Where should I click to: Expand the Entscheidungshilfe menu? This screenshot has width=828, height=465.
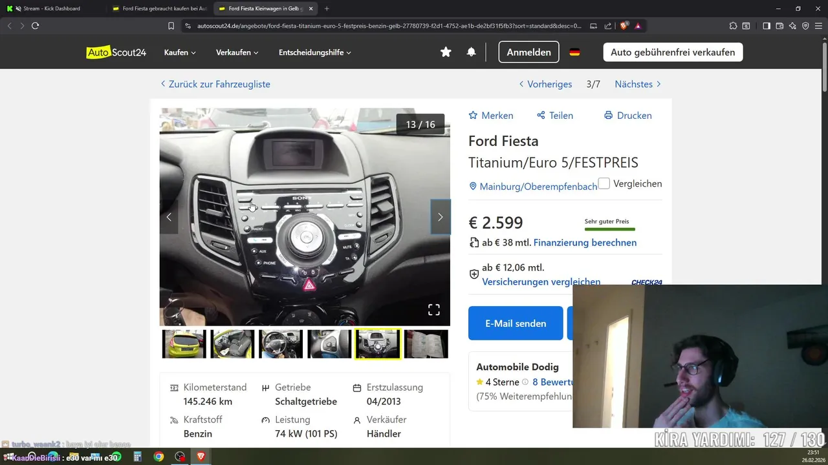click(x=315, y=52)
